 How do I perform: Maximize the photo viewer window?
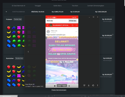93,17
